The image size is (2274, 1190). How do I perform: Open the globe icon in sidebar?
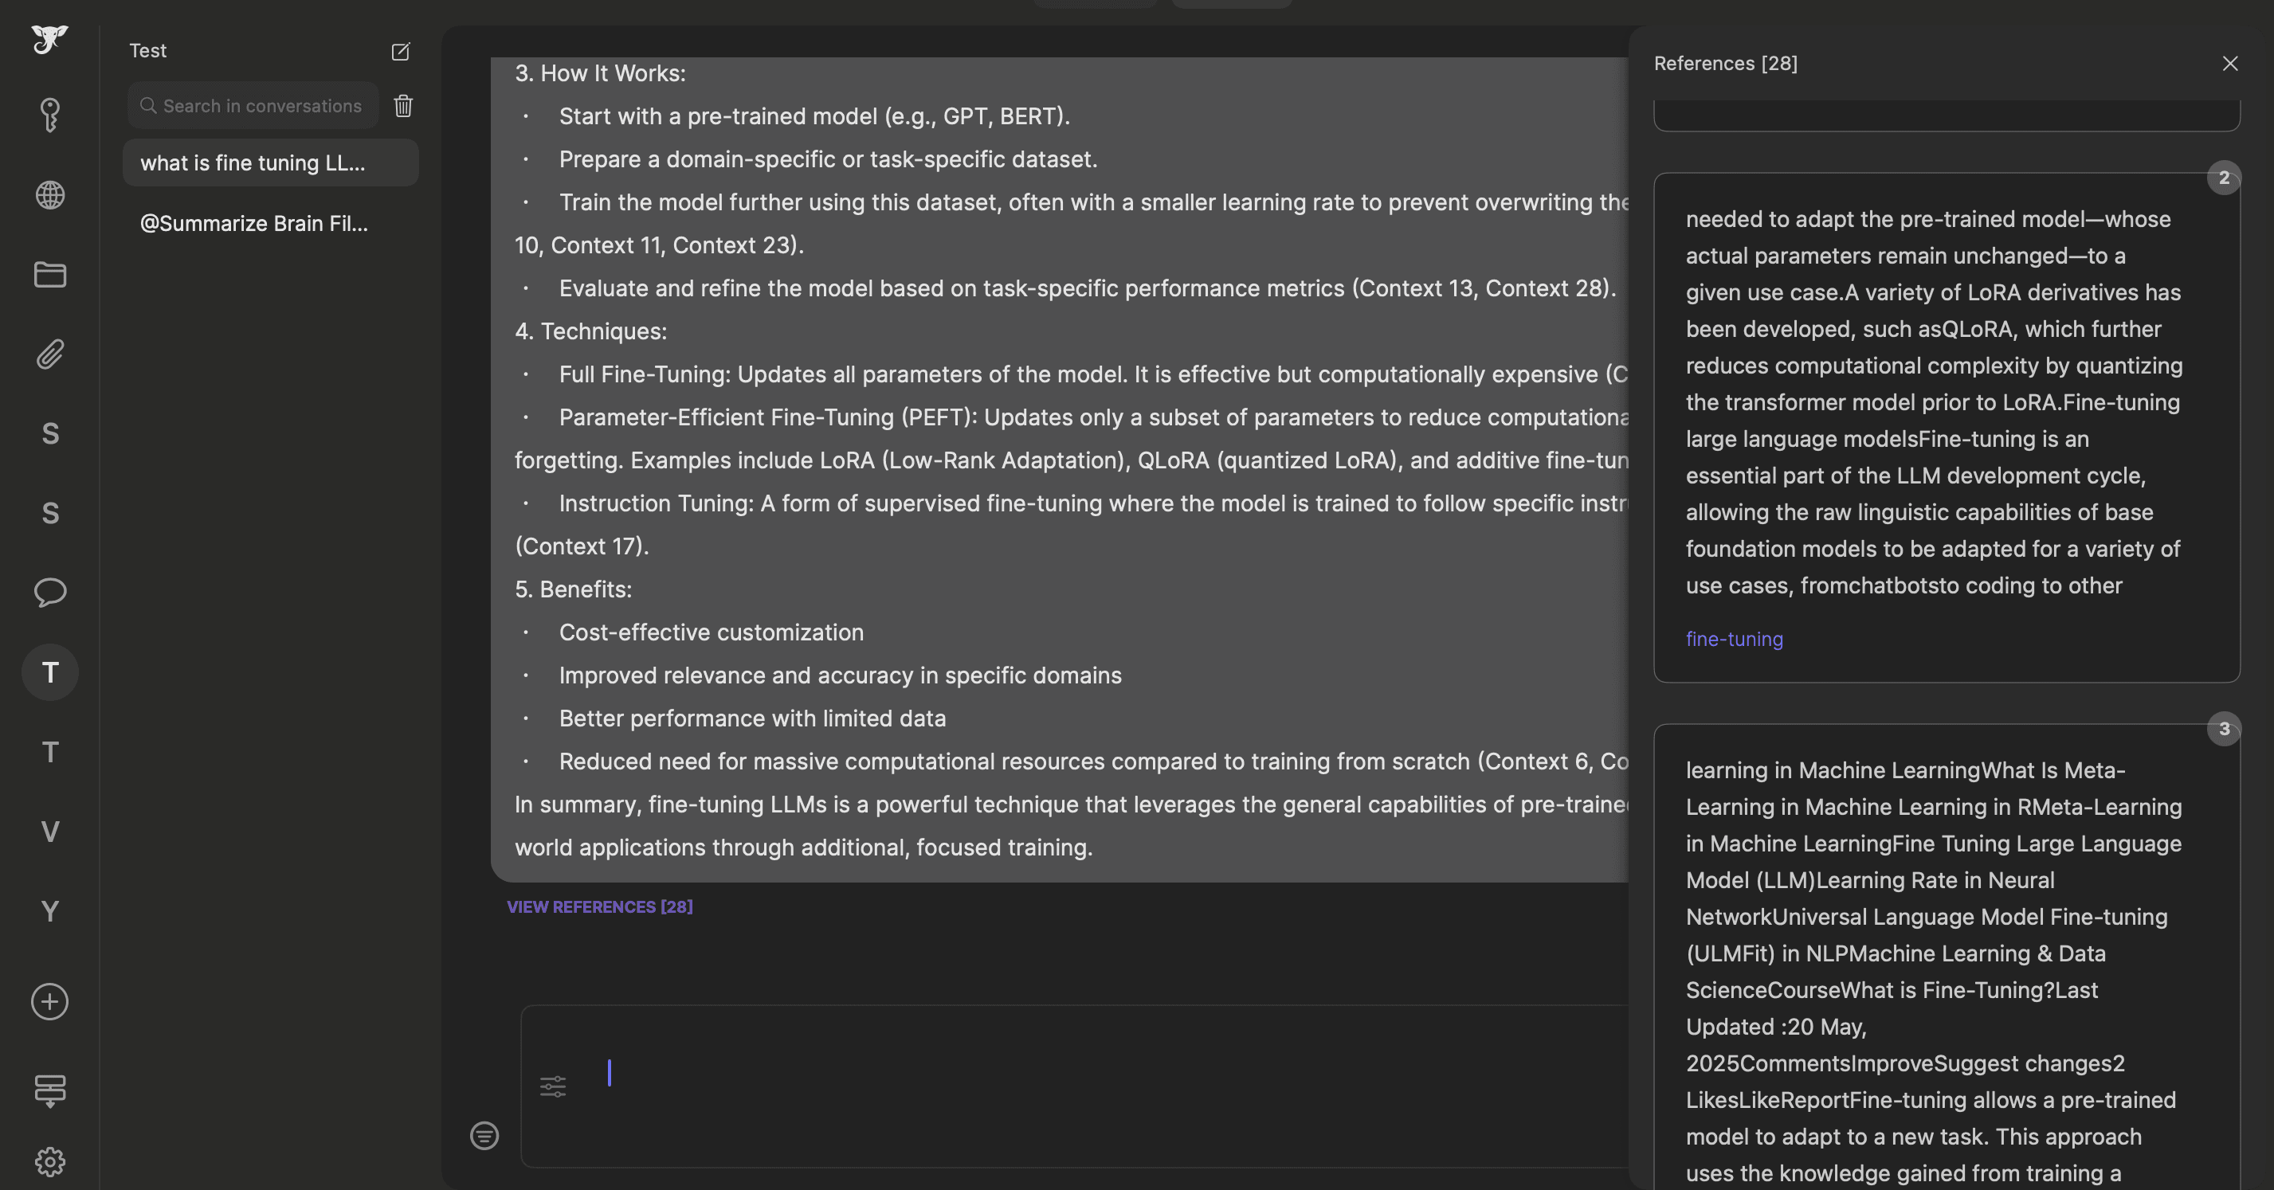(x=49, y=195)
